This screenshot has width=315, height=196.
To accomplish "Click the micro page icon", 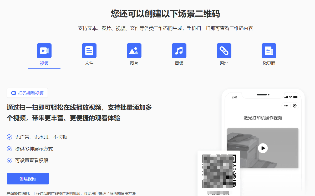I will (269, 51).
